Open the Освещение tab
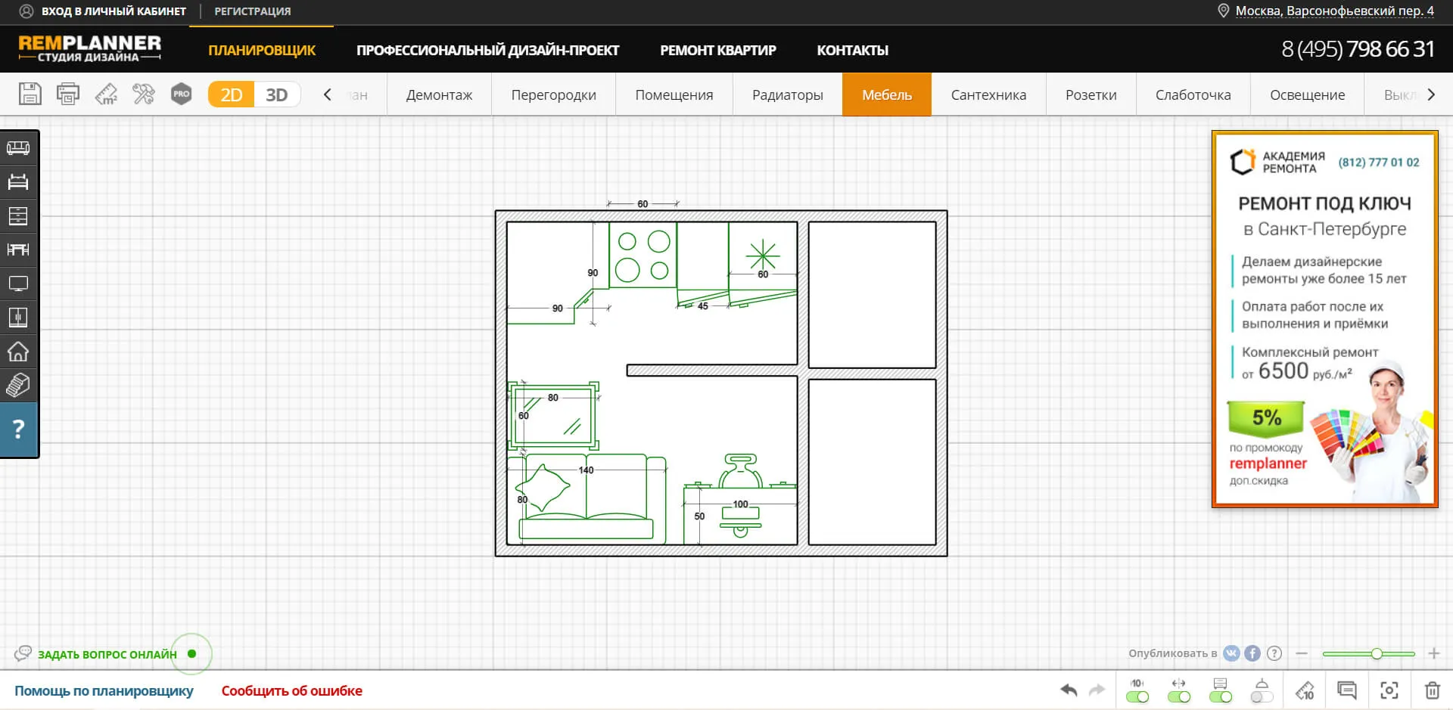1453x710 pixels. pyautogui.click(x=1308, y=95)
